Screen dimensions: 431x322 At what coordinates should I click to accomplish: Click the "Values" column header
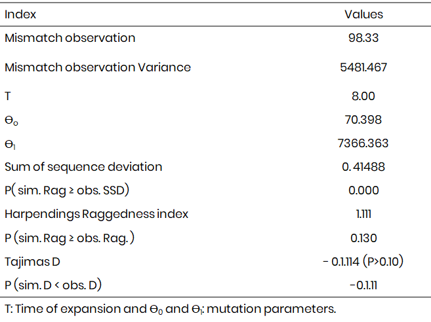click(x=363, y=14)
